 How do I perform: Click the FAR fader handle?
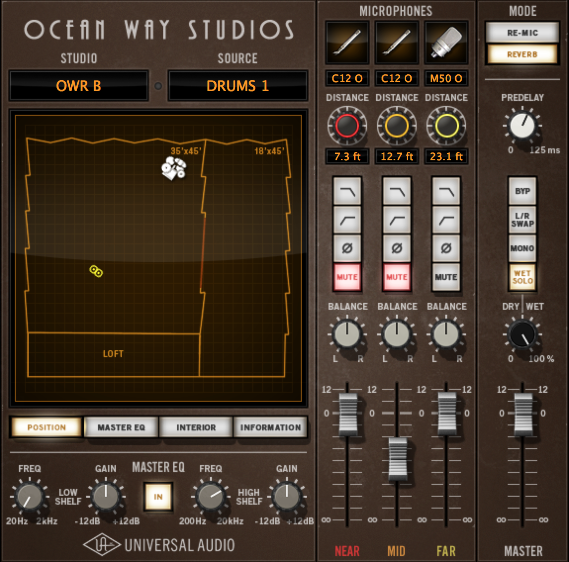click(x=447, y=413)
